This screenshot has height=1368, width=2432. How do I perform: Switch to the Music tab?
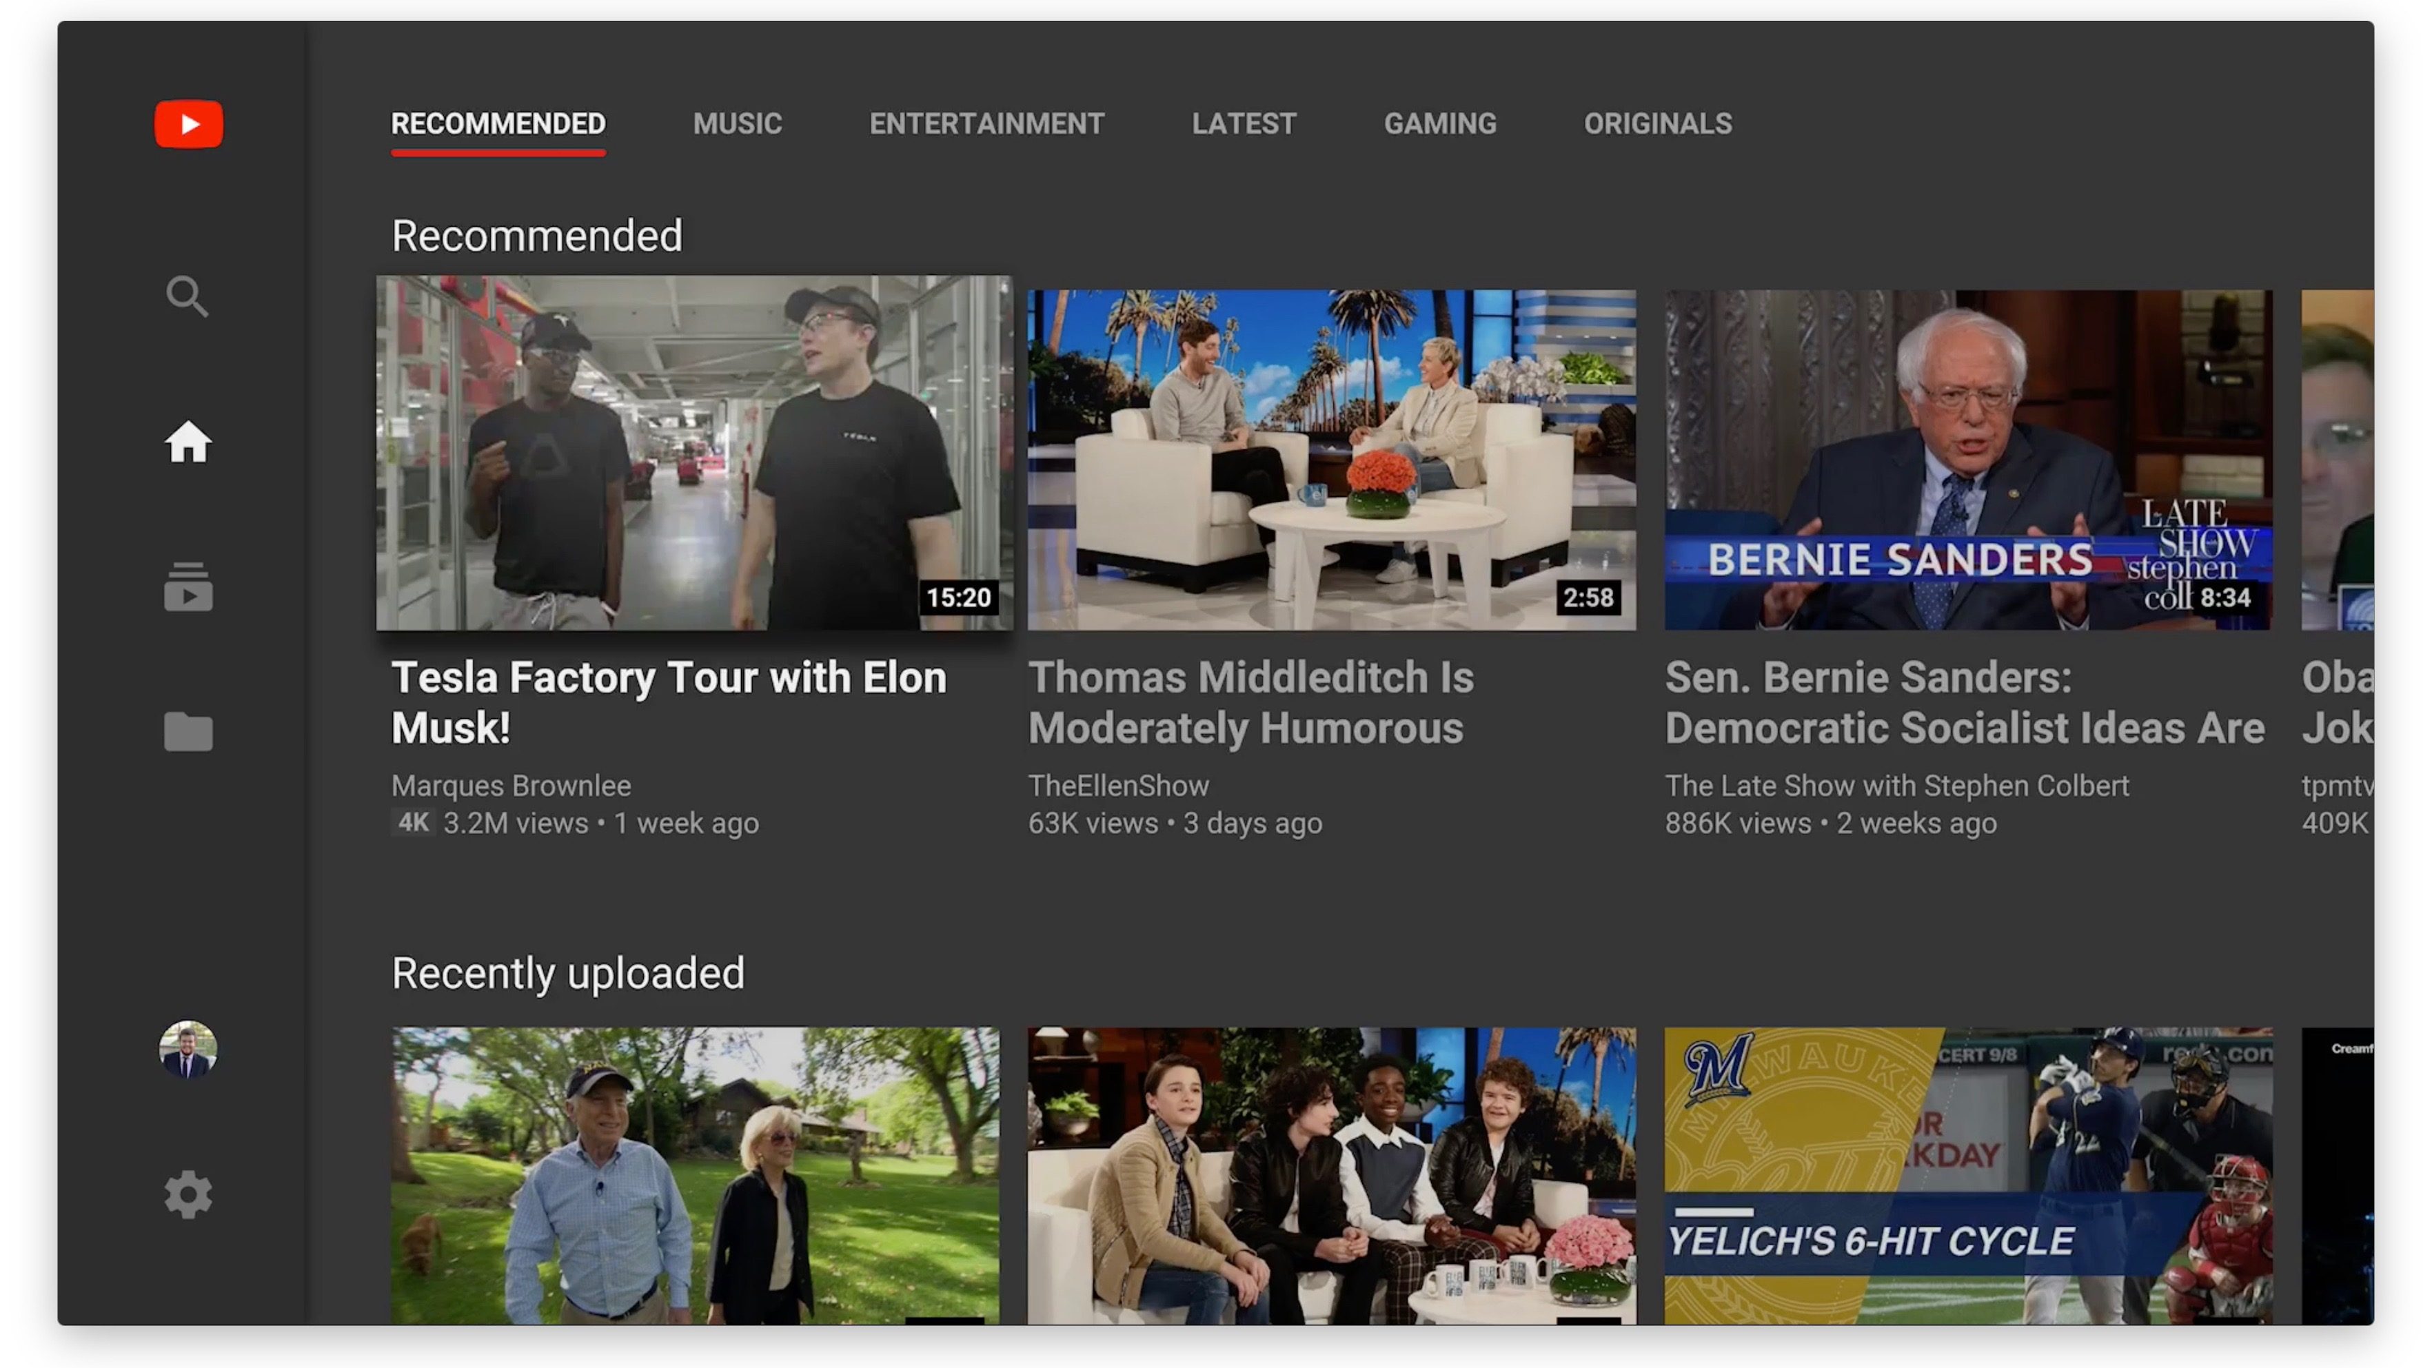(738, 123)
